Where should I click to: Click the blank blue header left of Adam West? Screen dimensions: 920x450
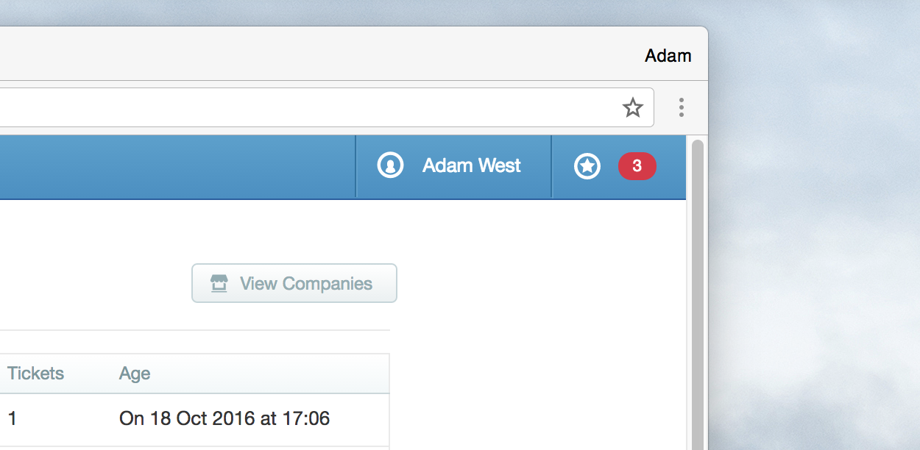point(177,166)
